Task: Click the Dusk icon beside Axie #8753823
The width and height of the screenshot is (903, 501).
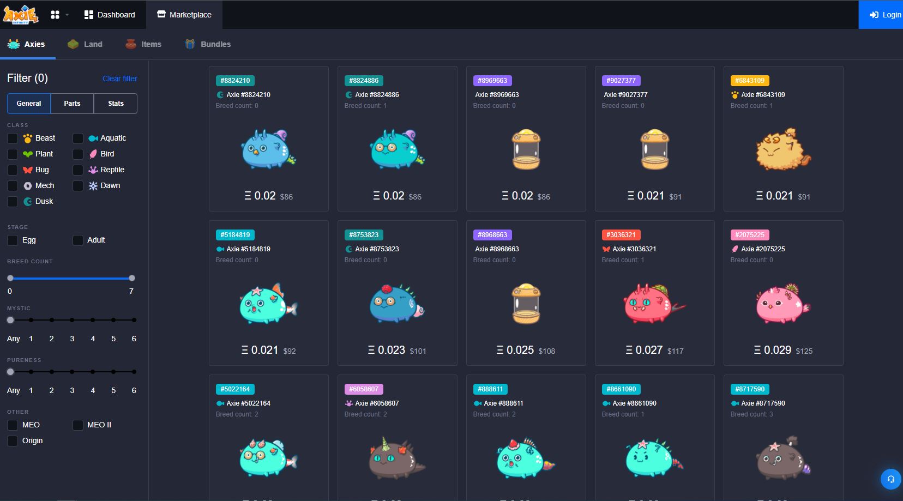Action: (x=349, y=249)
